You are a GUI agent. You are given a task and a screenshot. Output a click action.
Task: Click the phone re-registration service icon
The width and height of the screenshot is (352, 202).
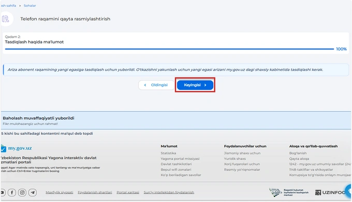point(6,19)
